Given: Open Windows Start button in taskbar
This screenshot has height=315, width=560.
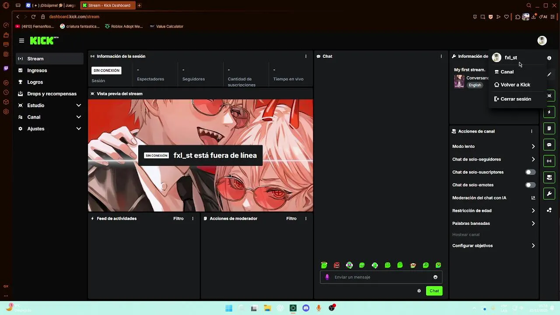Looking at the screenshot, I should 229,308.
